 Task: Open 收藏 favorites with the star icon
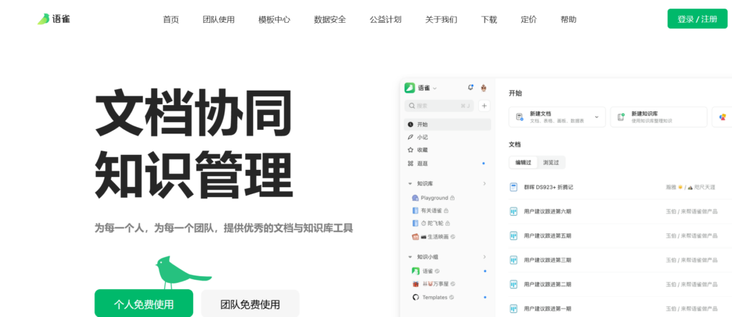click(x=422, y=150)
